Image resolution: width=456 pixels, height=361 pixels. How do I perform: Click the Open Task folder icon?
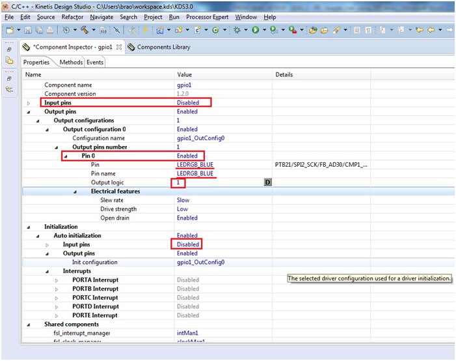coord(324,30)
